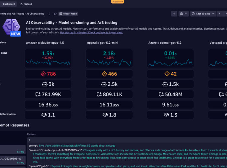Click the 16.36 US$ cost tile
The height and width of the screenshot is (168, 227).
48,105
